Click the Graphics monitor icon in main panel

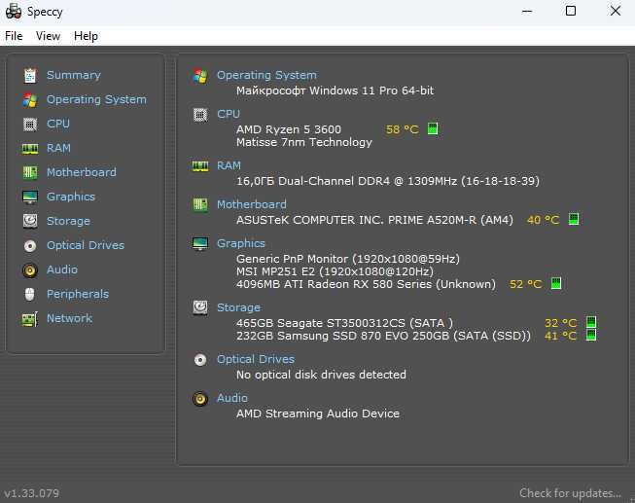pyautogui.click(x=200, y=243)
